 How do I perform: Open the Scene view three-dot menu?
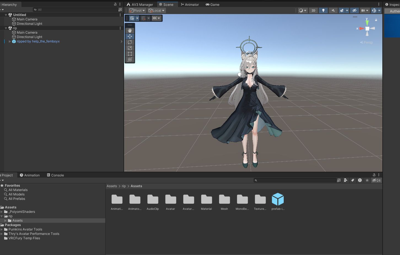pyautogui.click(x=379, y=4)
